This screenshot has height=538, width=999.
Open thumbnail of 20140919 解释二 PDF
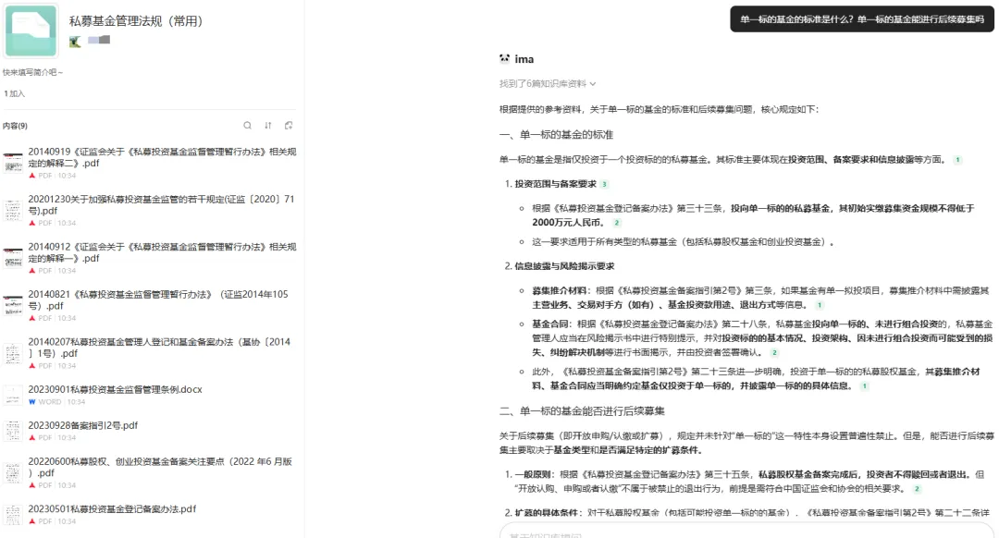pos(13,163)
